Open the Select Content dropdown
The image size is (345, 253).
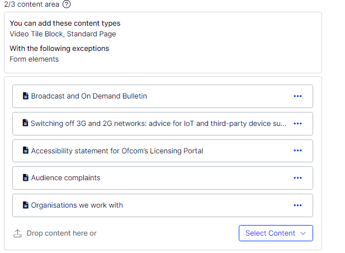point(271,233)
